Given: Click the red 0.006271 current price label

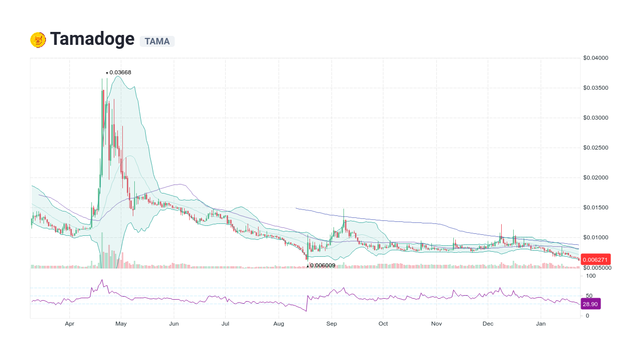Looking at the screenshot, I should [x=596, y=259].
